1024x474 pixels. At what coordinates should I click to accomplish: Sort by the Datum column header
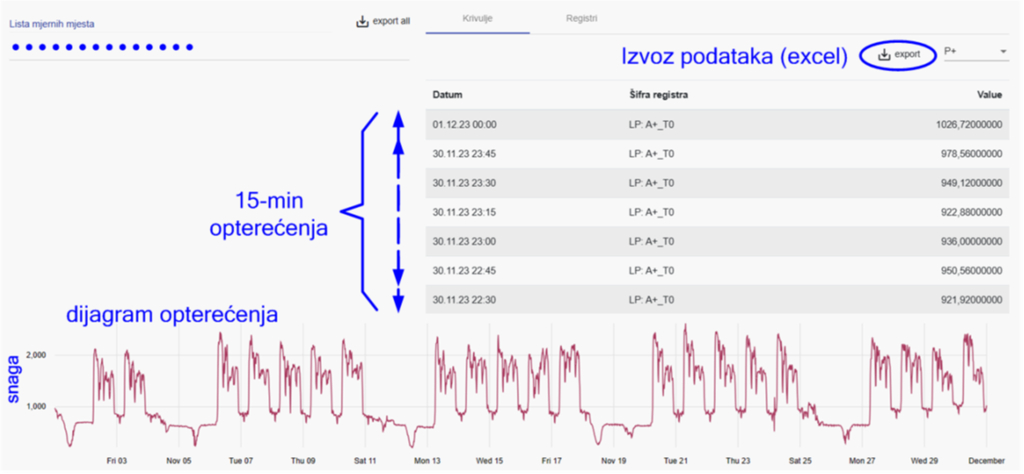click(448, 95)
